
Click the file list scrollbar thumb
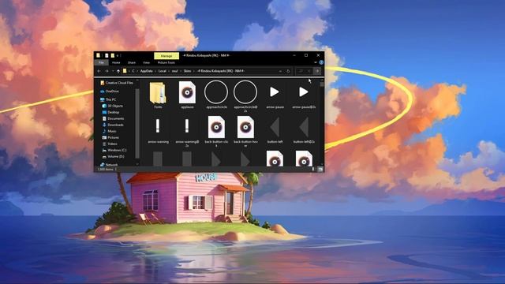(322, 84)
